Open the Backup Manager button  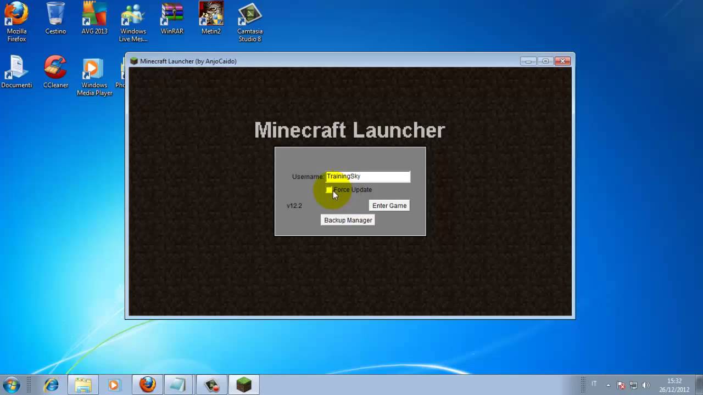(348, 220)
